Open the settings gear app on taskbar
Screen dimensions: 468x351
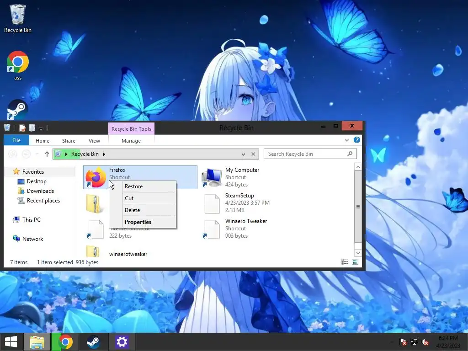coord(122,342)
